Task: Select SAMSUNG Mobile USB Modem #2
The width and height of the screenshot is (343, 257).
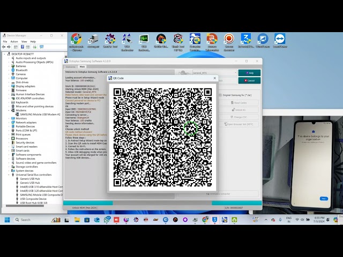Action: [40, 114]
